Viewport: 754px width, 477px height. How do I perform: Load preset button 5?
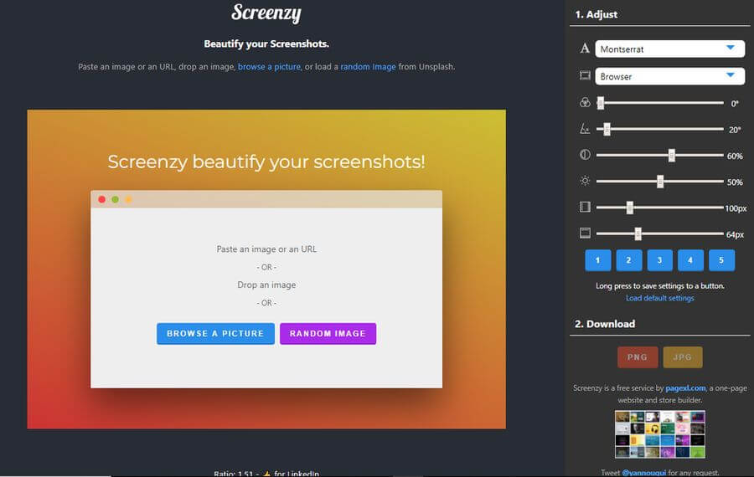coord(721,260)
